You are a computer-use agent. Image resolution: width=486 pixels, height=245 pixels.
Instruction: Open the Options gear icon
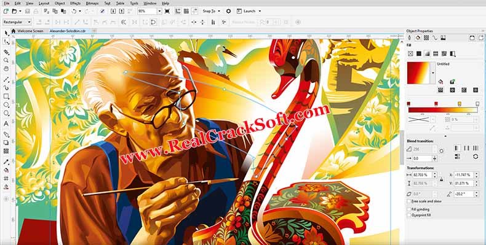228,11
